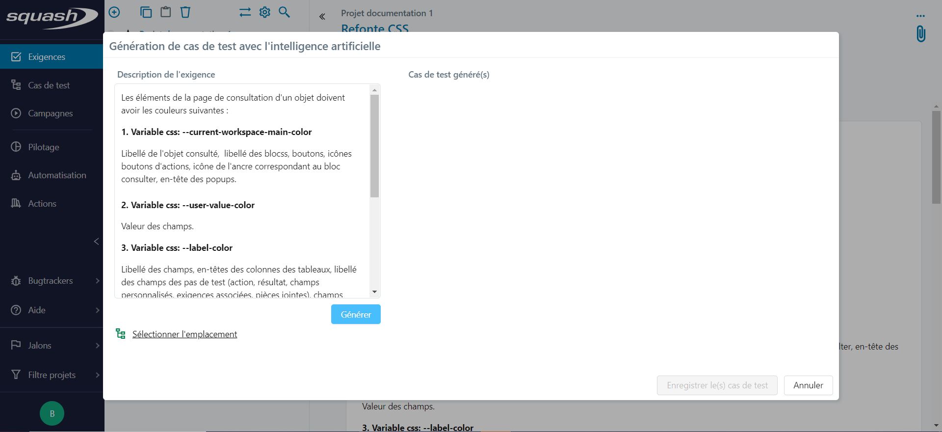942x432 pixels.
Task: Expand the Aide submenu
Action: [97, 310]
